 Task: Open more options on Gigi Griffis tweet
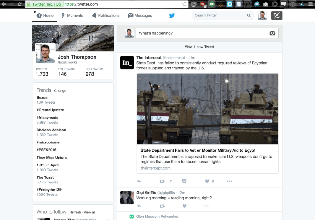click(207, 206)
